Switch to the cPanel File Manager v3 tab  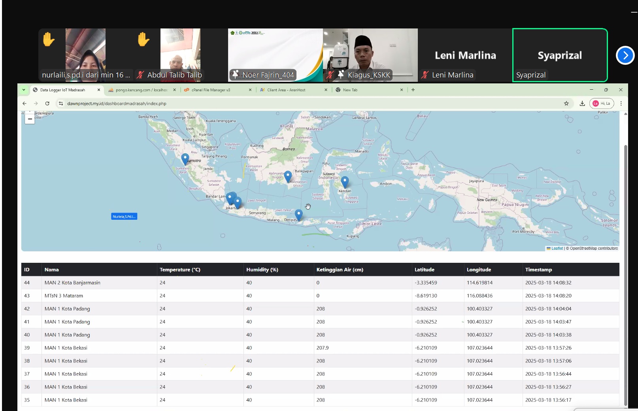(211, 90)
